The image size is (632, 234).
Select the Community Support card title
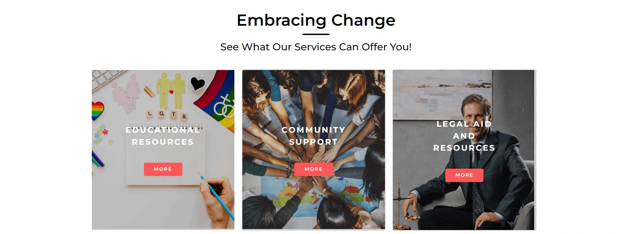pyautogui.click(x=313, y=136)
